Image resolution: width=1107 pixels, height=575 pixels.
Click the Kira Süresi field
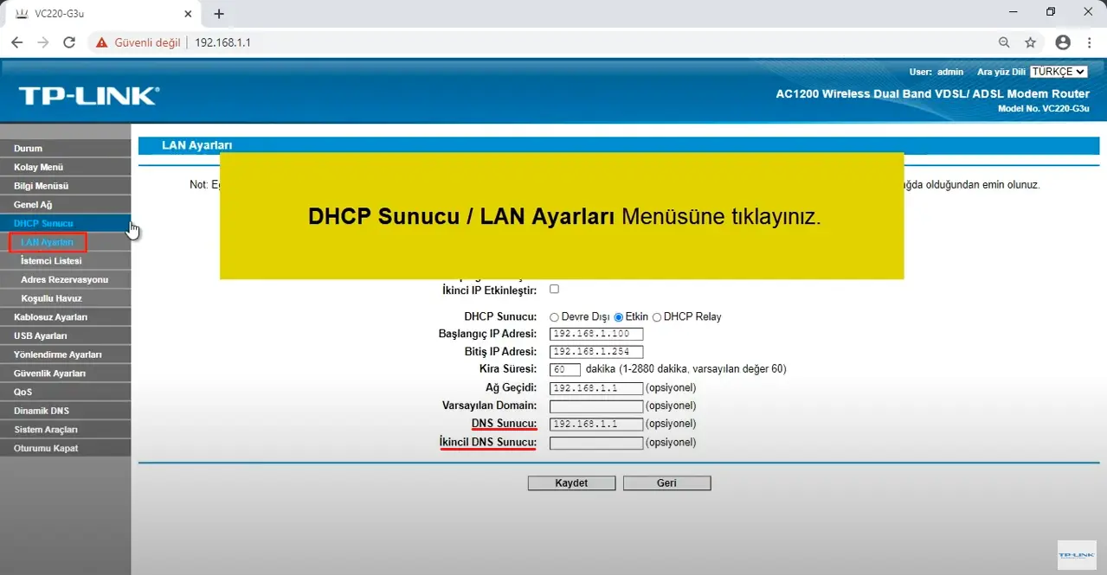565,369
